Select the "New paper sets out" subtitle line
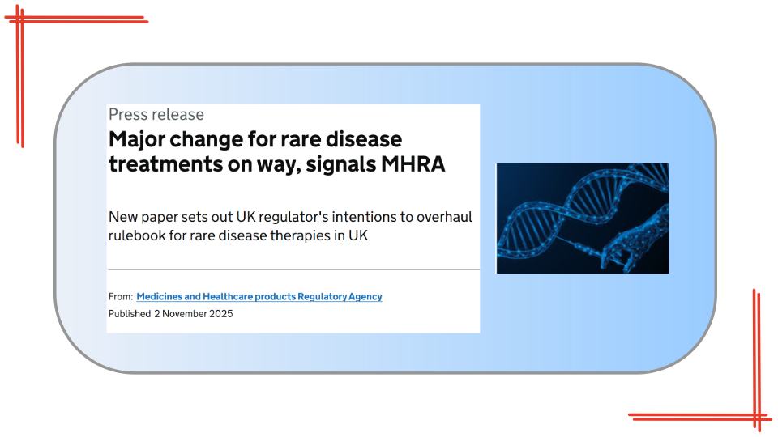 click(x=290, y=218)
